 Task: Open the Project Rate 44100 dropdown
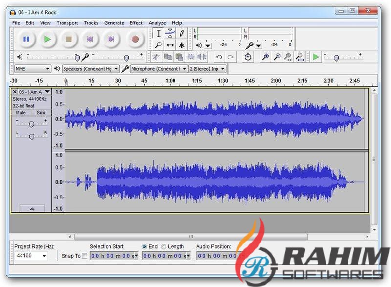[x=31, y=256]
